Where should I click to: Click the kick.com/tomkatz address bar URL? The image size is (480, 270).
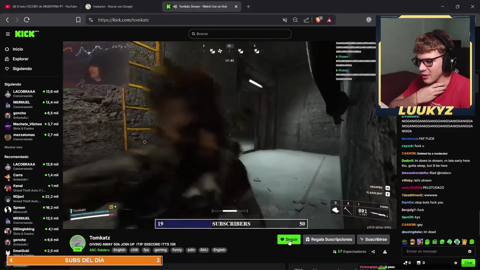tap(123, 20)
